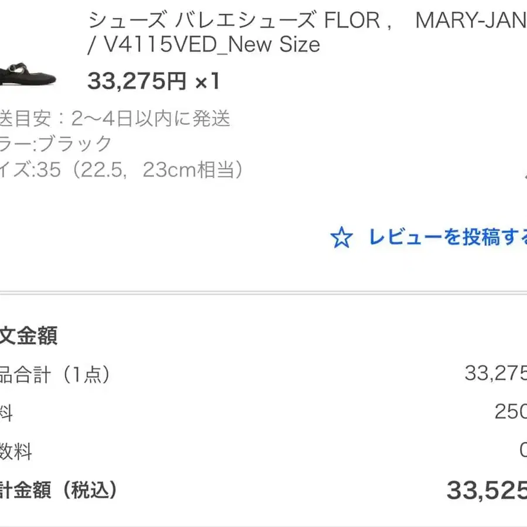Viewport: 527px width, 527px height.
Task: Click the 33,525 total amount
Action: 487,490
